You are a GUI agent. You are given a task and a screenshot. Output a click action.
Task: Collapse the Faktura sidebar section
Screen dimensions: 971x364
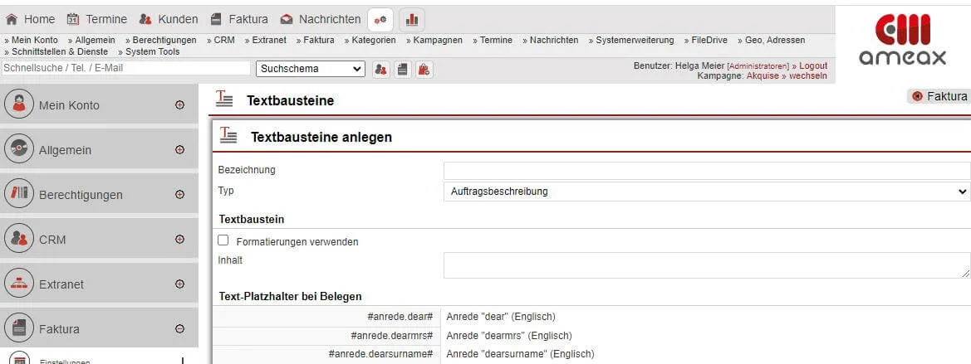tap(179, 329)
